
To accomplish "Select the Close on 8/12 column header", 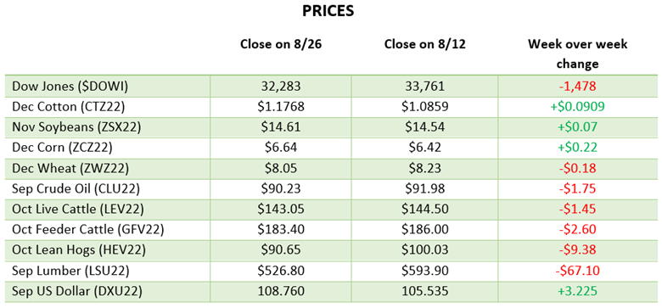I will [424, 45].
